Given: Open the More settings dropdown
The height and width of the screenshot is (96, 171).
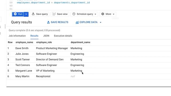Looking at the screenshot, I should click(108, 14).
